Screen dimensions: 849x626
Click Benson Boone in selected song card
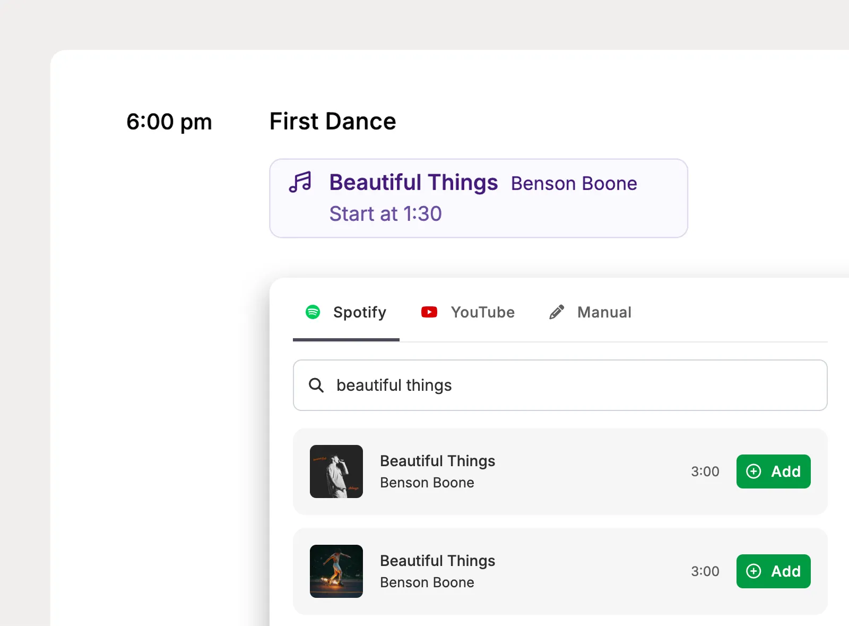pyautogui.click(x=574, y=183)
